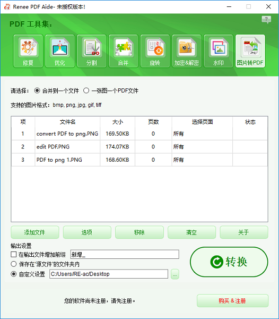Open the 选项 options button
This screenshot has height=319, width=279.
click(87, 232)
